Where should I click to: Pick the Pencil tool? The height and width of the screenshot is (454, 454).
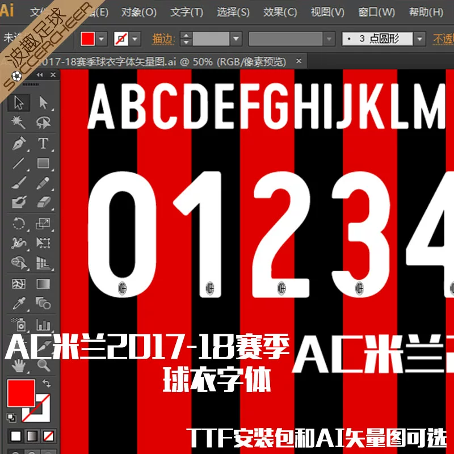[44, 183]
